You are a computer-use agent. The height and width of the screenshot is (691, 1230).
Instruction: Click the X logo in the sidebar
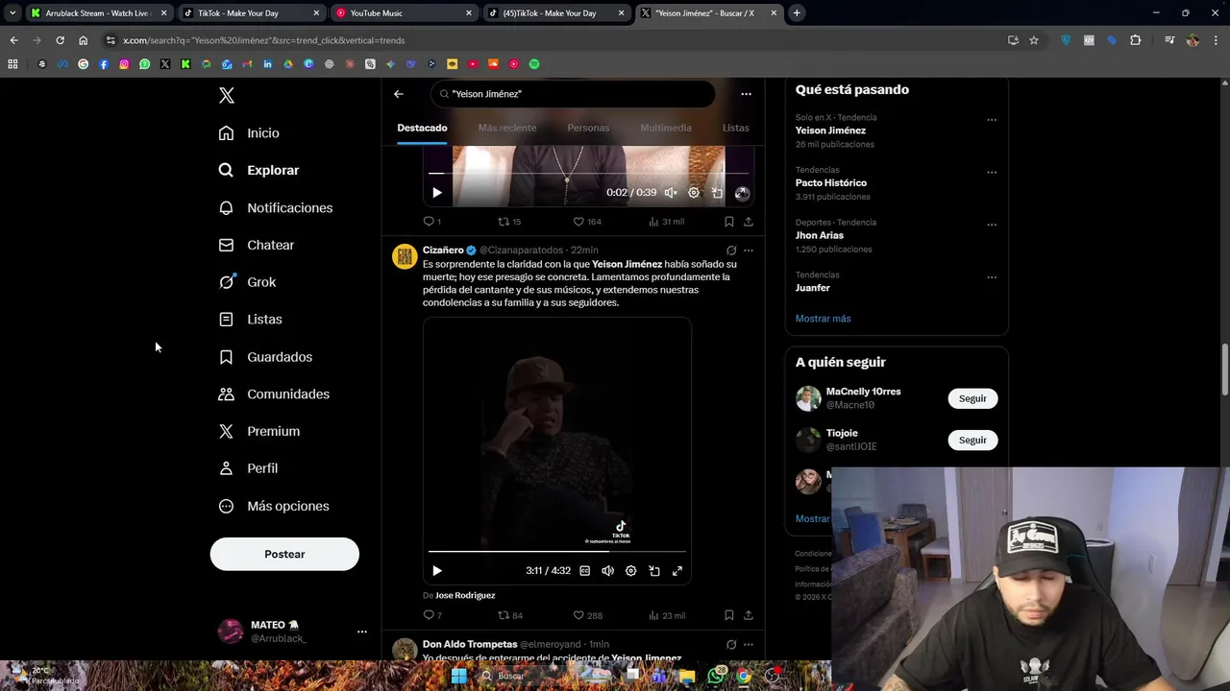coord(227,95)
